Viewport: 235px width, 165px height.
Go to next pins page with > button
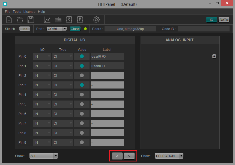click(x=129, y=156)
